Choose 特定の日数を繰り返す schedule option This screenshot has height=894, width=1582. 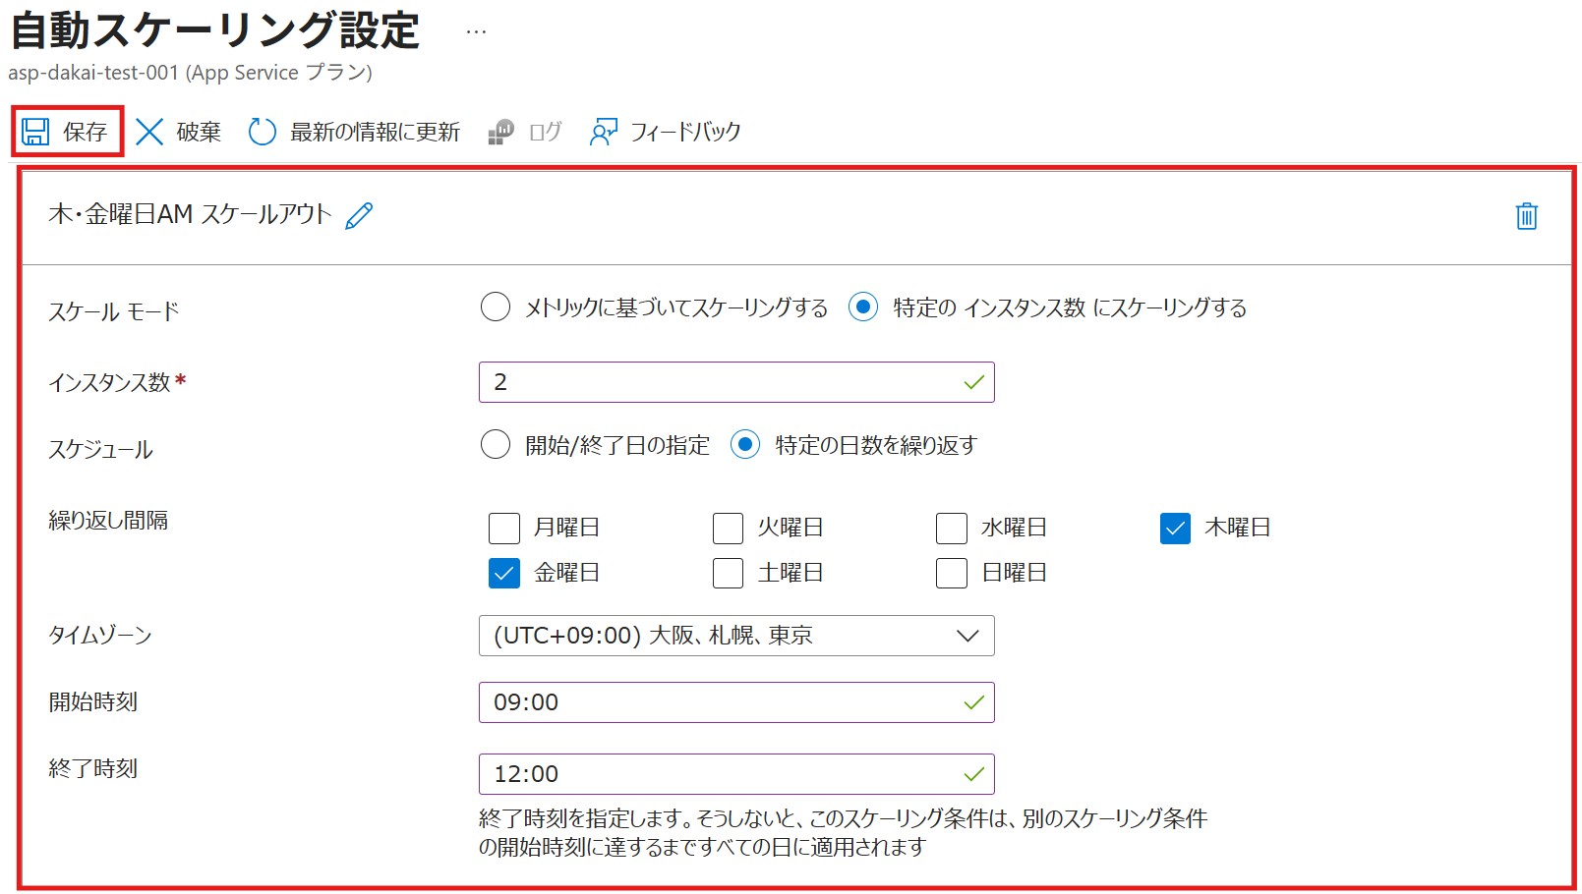(x=745, y=445)
